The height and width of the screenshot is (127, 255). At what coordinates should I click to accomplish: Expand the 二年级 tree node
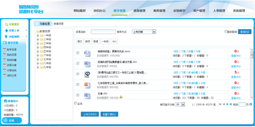pyautogui.click(x=38, y=39)
